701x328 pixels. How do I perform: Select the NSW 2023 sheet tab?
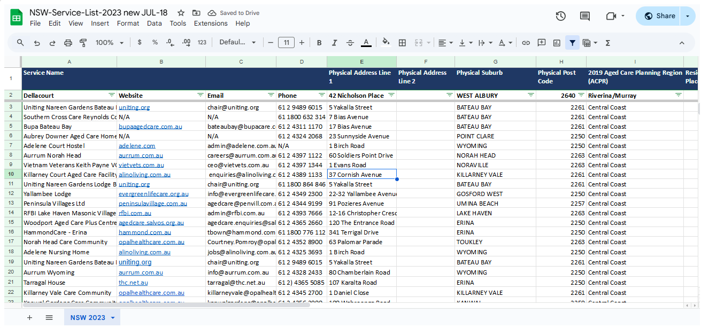pos(92,317)
